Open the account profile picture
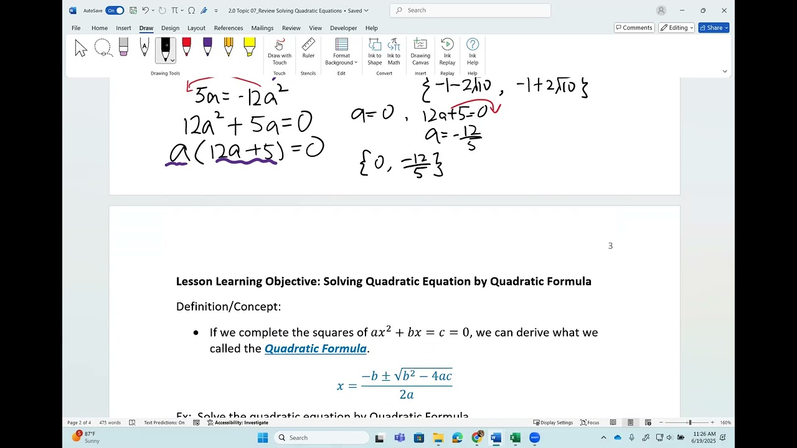Image resolution: width=797 pixels, height=448 pixels. (x=661, y=11)
